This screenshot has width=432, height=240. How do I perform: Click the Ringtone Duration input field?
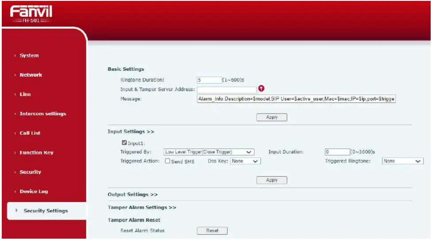click(210, 80)
